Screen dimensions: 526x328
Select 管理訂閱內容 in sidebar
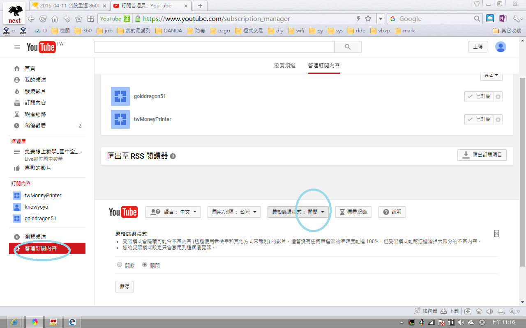pyautogui.click(x=47, y=248)
